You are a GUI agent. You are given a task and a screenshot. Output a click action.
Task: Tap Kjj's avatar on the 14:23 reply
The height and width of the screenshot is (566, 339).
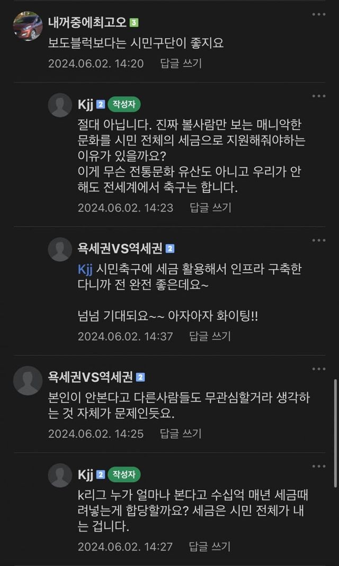[x=60, y=105]
